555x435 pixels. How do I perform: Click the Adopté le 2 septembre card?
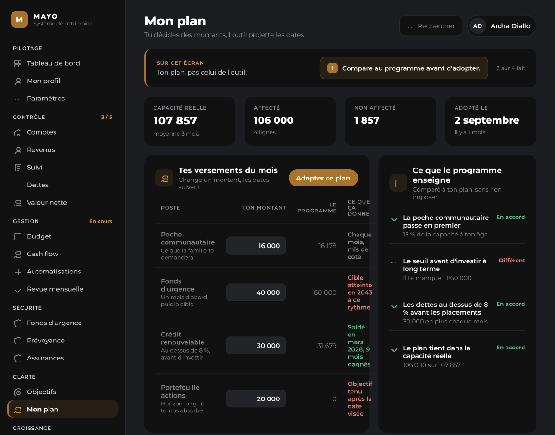491,121
